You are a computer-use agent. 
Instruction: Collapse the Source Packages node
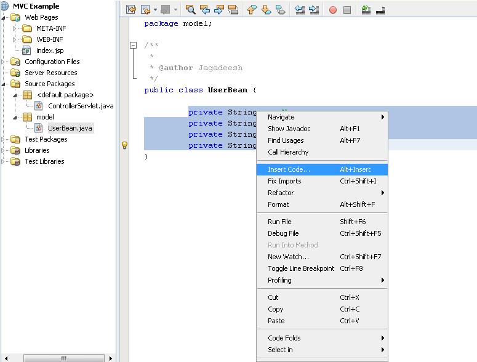pos(3,84)
